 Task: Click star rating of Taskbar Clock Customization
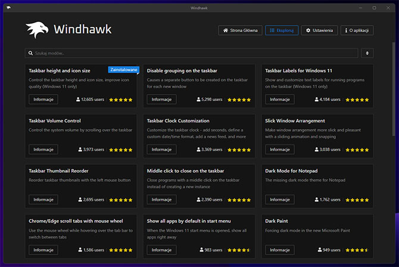[x=239, y=150]
